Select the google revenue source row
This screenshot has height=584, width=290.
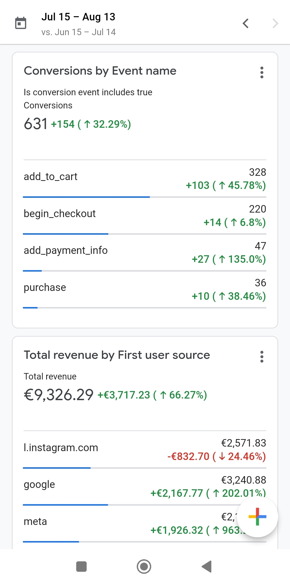point(145,486)
